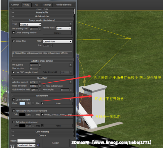This screenshot has height=148, width=163.
Task: Open the sampler Type dropdown set to Adaptive
Action: [30, 25]
